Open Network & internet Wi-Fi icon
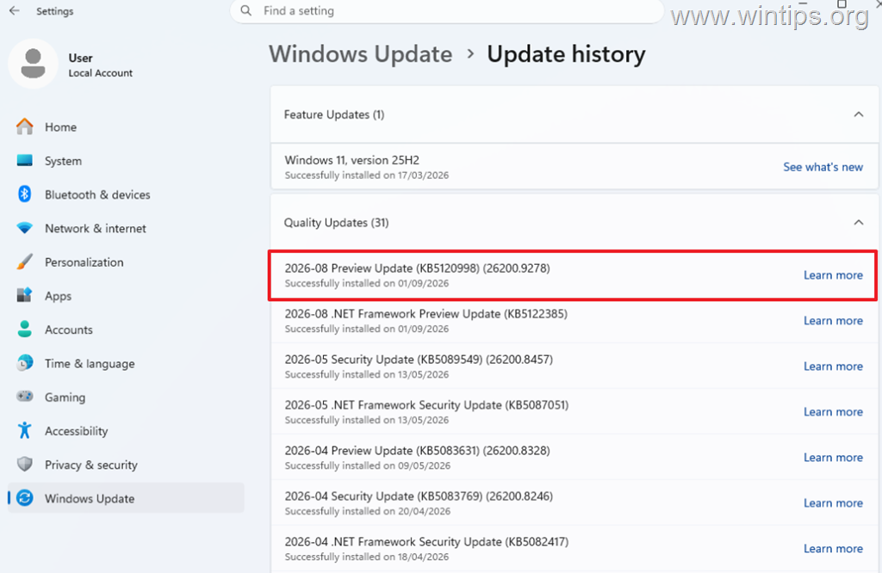Screen dimensions: 882x573 tap(24, 228)
